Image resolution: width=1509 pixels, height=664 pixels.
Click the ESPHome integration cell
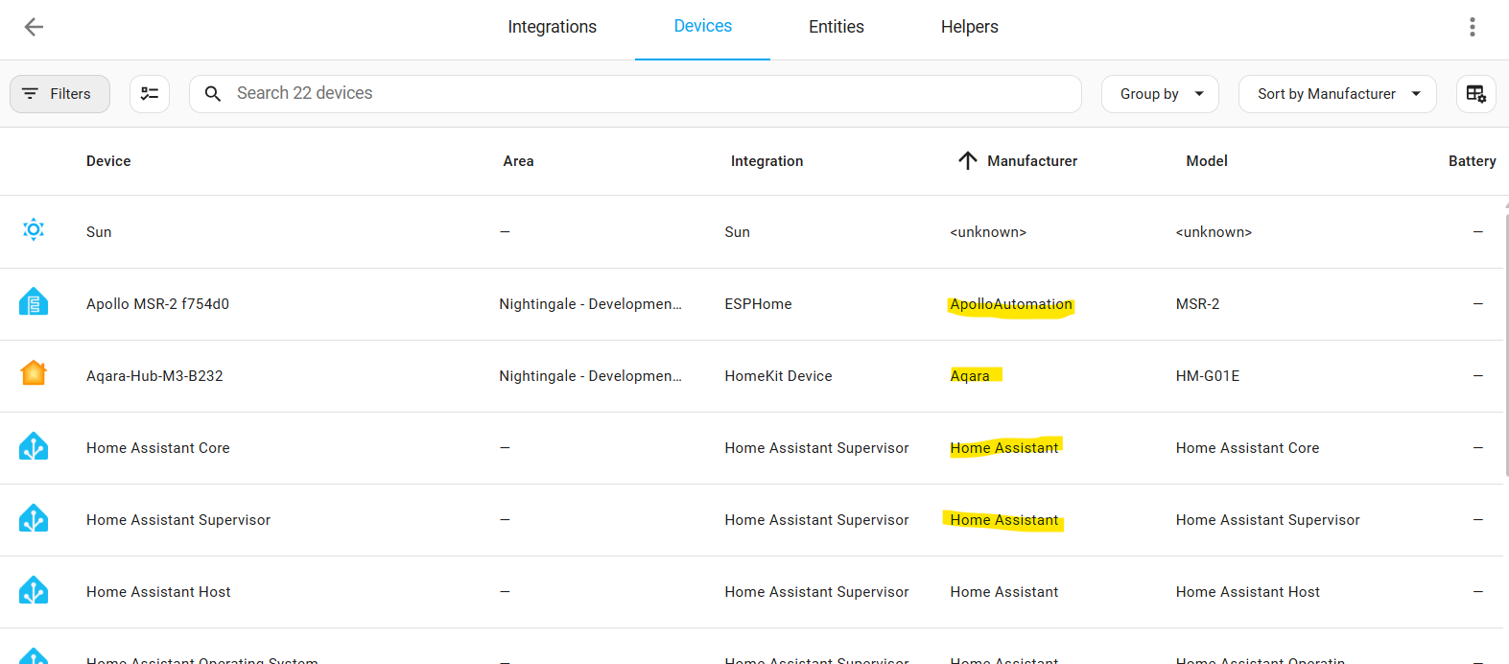[x=758, y=304]
